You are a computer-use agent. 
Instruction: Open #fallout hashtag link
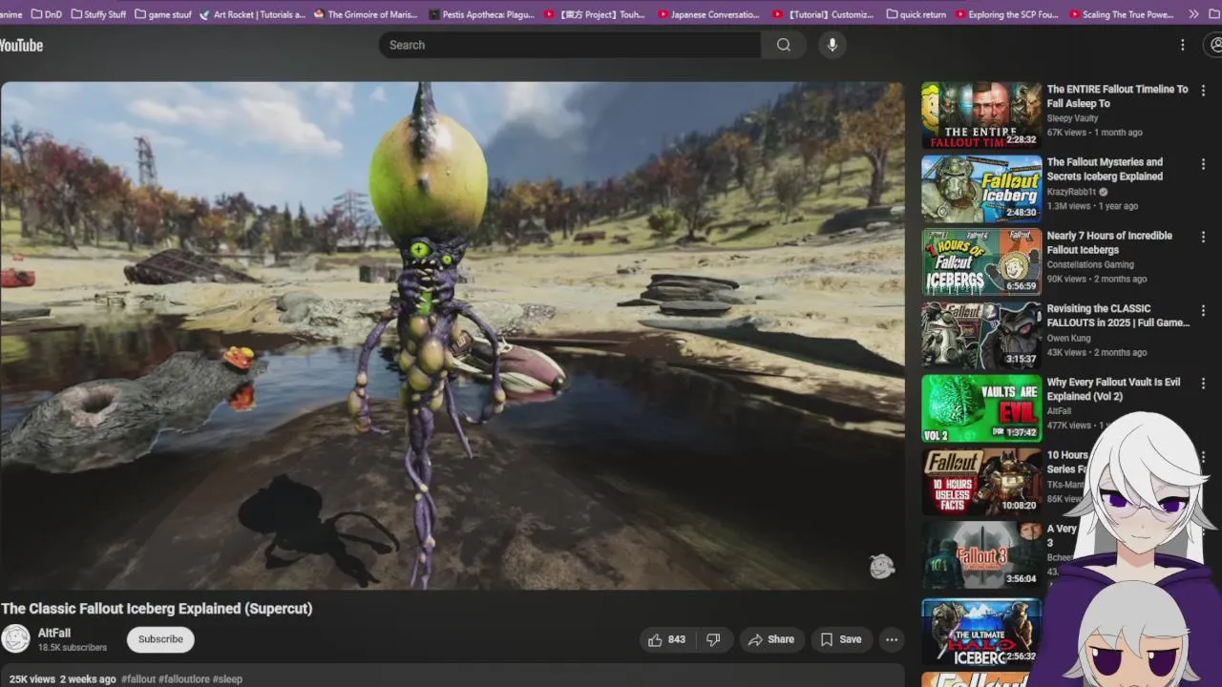138,679
